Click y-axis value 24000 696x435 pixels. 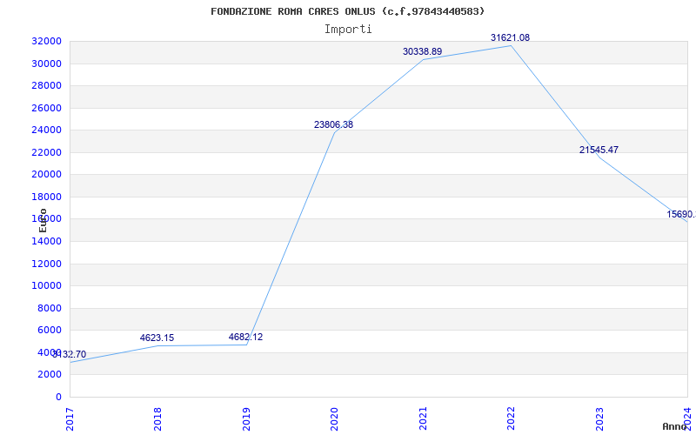pos(46,130)
